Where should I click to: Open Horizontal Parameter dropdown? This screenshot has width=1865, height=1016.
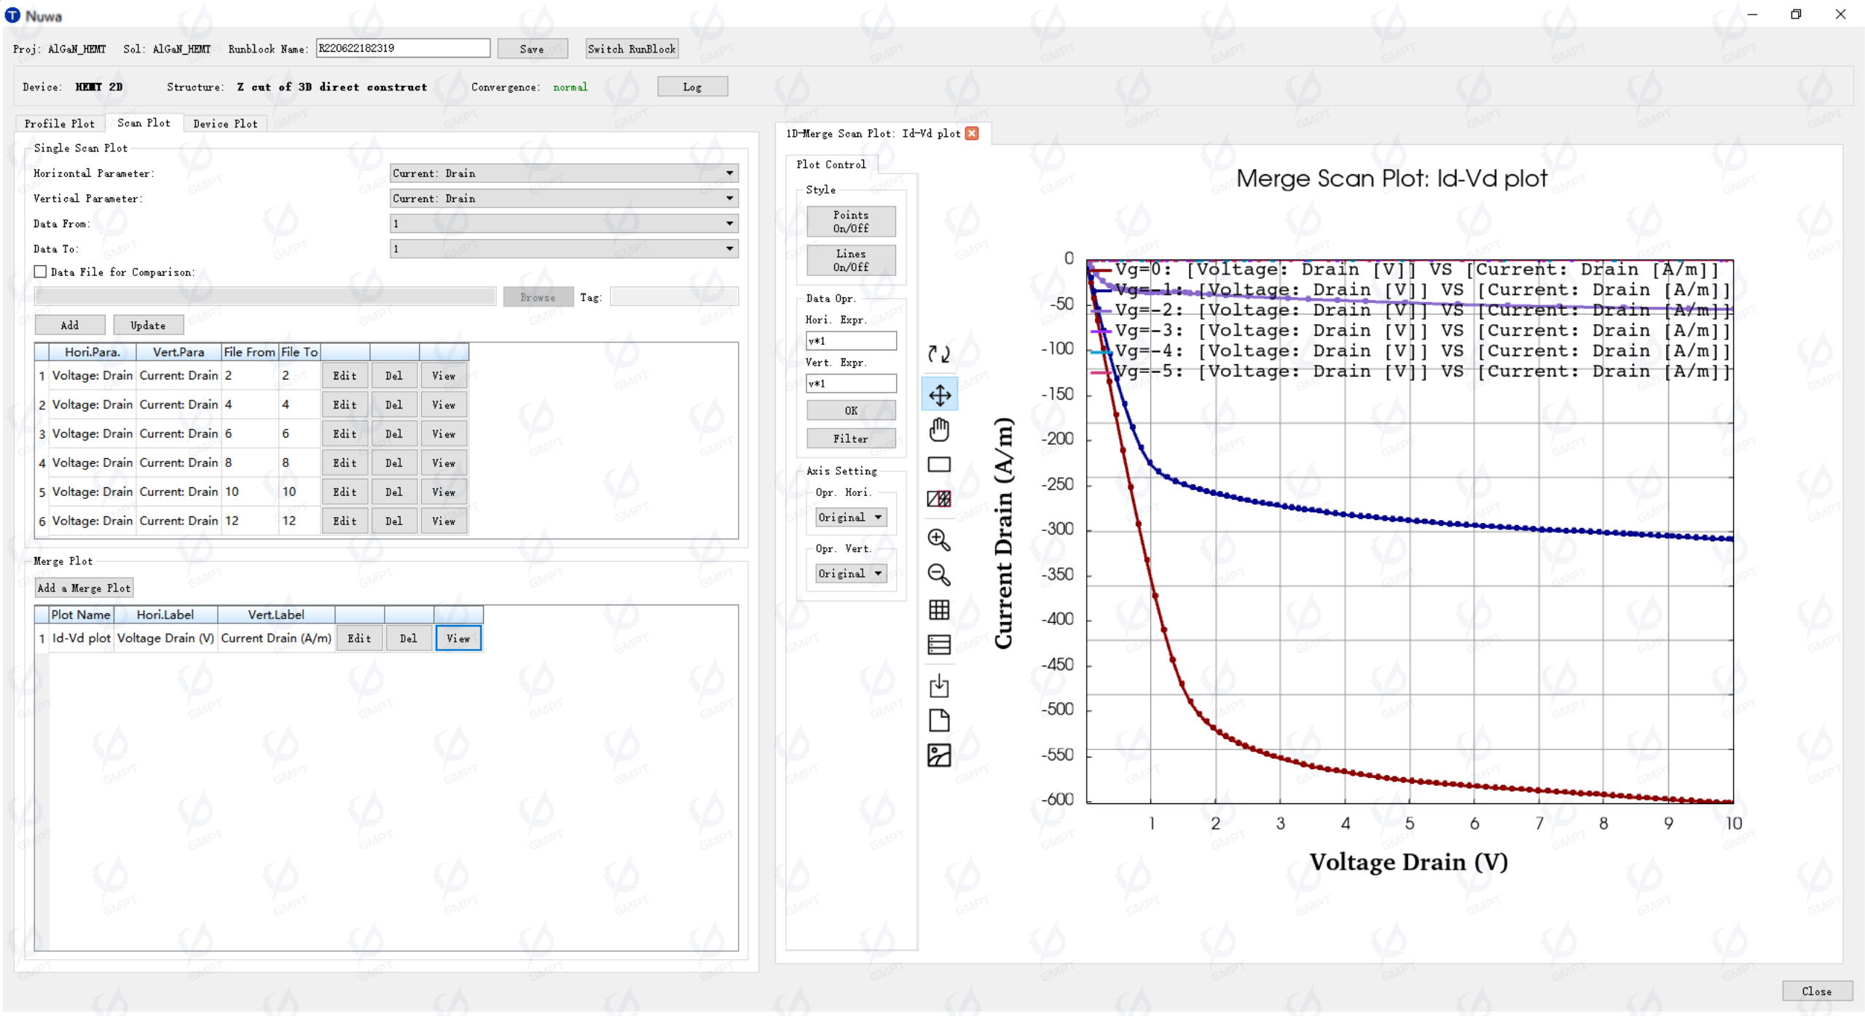click(564, 173)
